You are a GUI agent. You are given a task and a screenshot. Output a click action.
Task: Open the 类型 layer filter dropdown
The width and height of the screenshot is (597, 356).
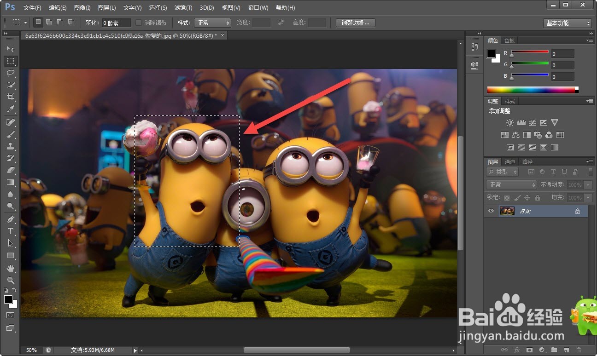click(502, 172)
